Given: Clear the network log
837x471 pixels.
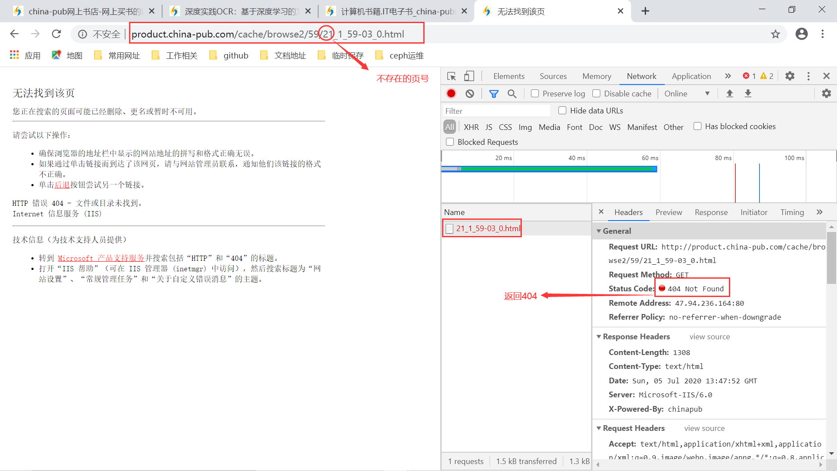Looking at the screenshot, I should coord(470,93).
